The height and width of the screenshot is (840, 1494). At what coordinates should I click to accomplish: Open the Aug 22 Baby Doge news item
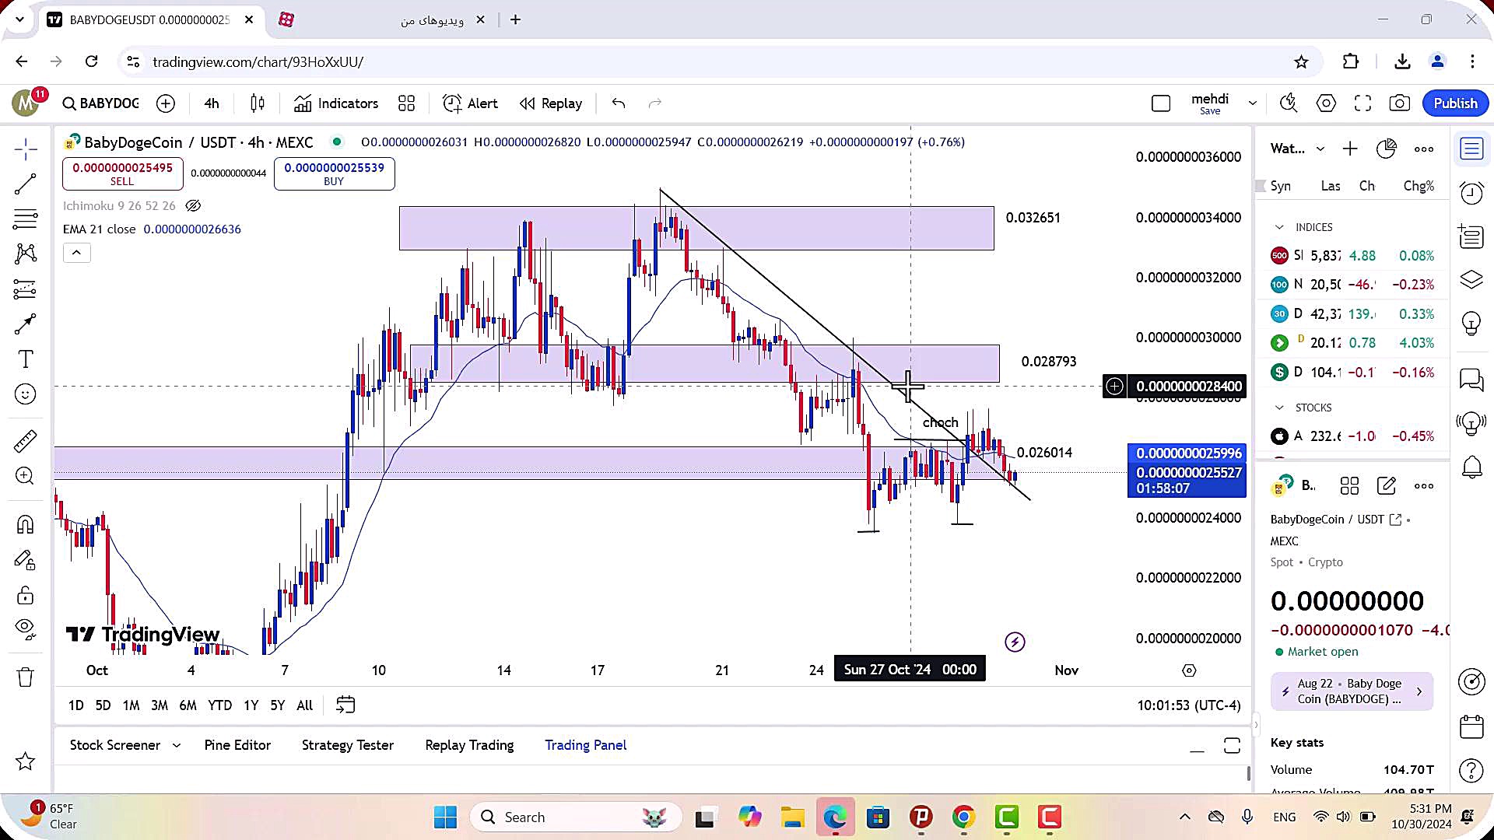point(1352,691)
